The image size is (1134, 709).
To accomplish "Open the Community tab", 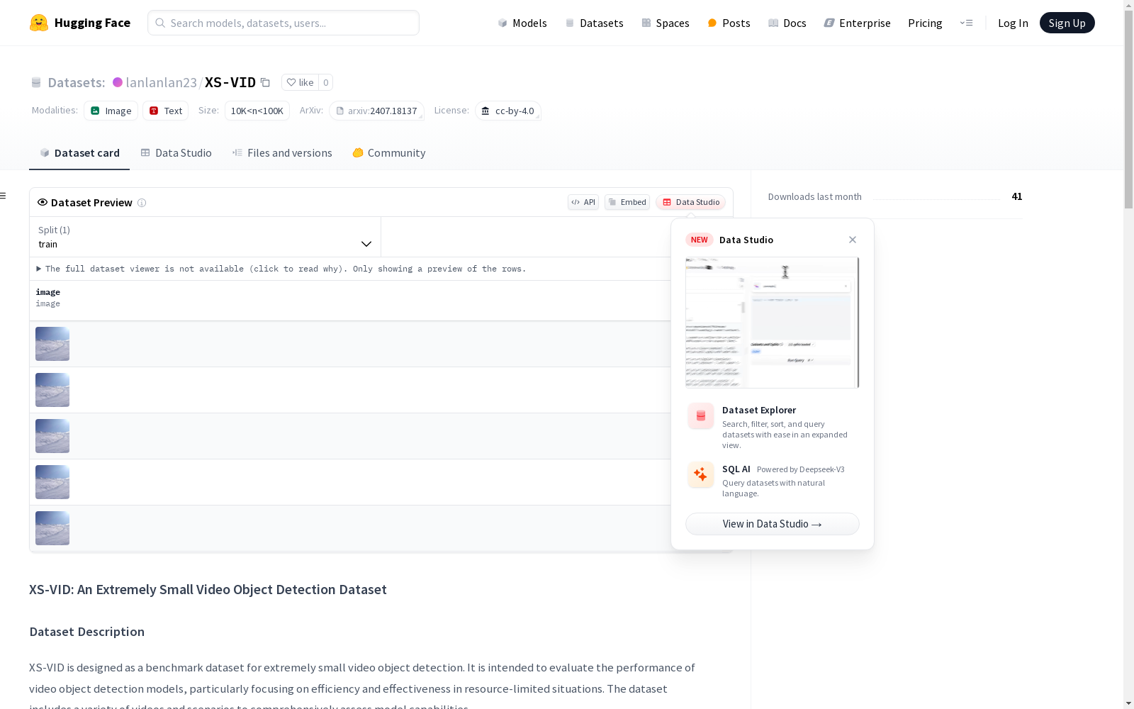I will click(389, 153).
